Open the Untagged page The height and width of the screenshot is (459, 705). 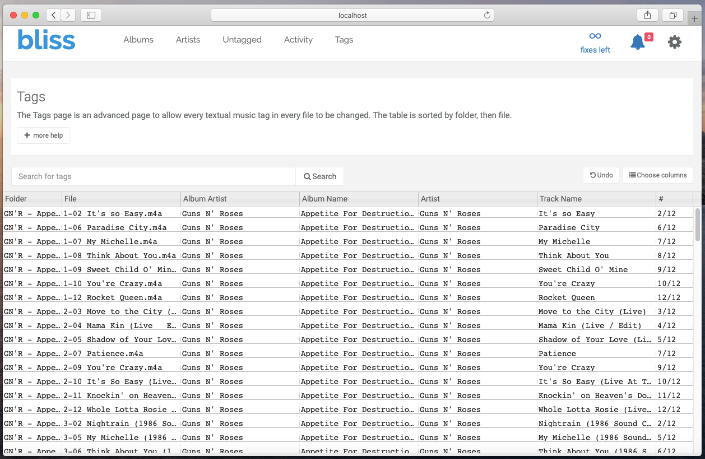click(x=242, y=40)
